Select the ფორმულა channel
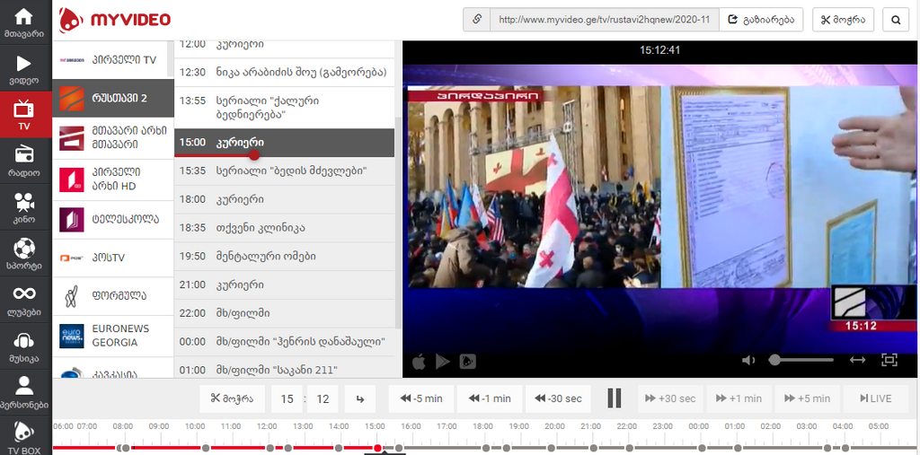The image size is (920, 455). point(112,295)
